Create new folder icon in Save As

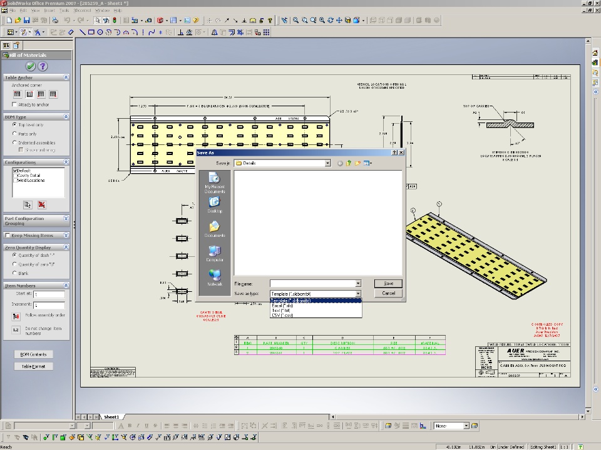click(358, 163)
